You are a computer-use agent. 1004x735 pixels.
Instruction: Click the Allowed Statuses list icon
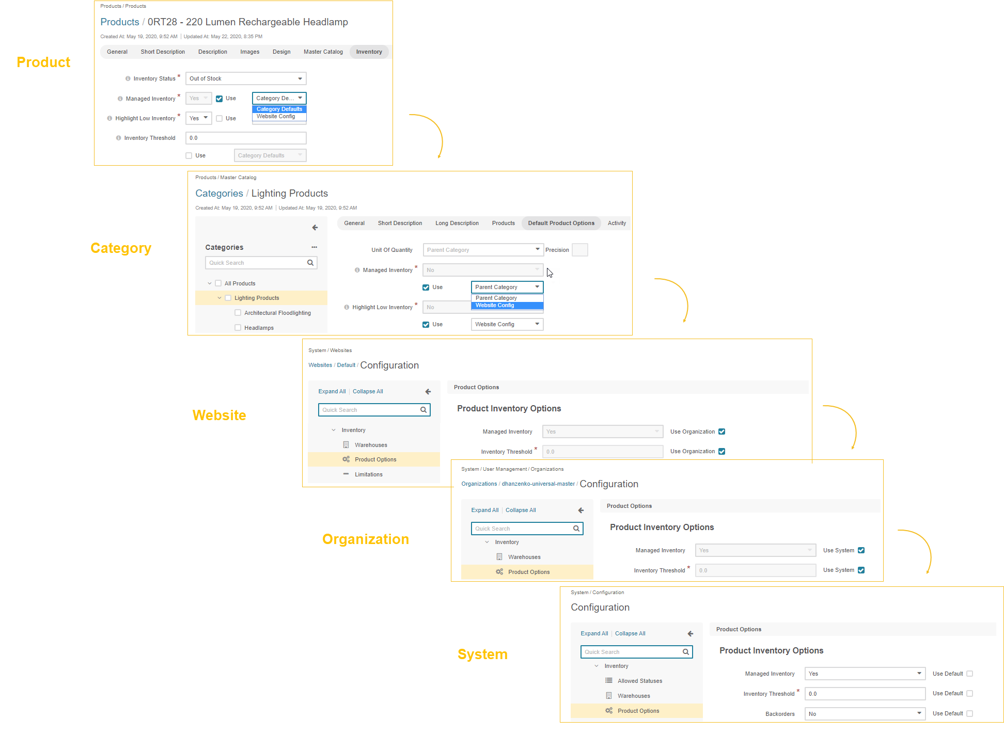click(609, 681)
